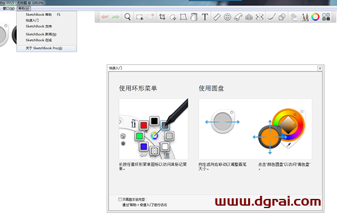Choose the Crop tool
The height and width of the screenshot is (224, 337).
[162, 17]
